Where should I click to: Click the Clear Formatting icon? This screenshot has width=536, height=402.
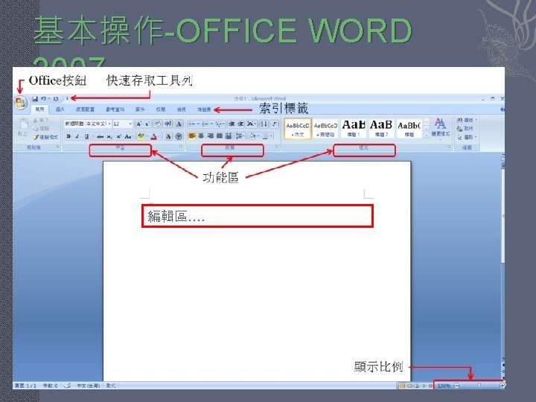(157, 124)
